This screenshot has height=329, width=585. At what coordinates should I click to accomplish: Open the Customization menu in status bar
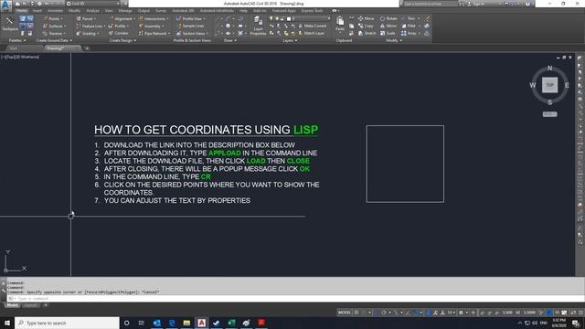click(580, 313)
